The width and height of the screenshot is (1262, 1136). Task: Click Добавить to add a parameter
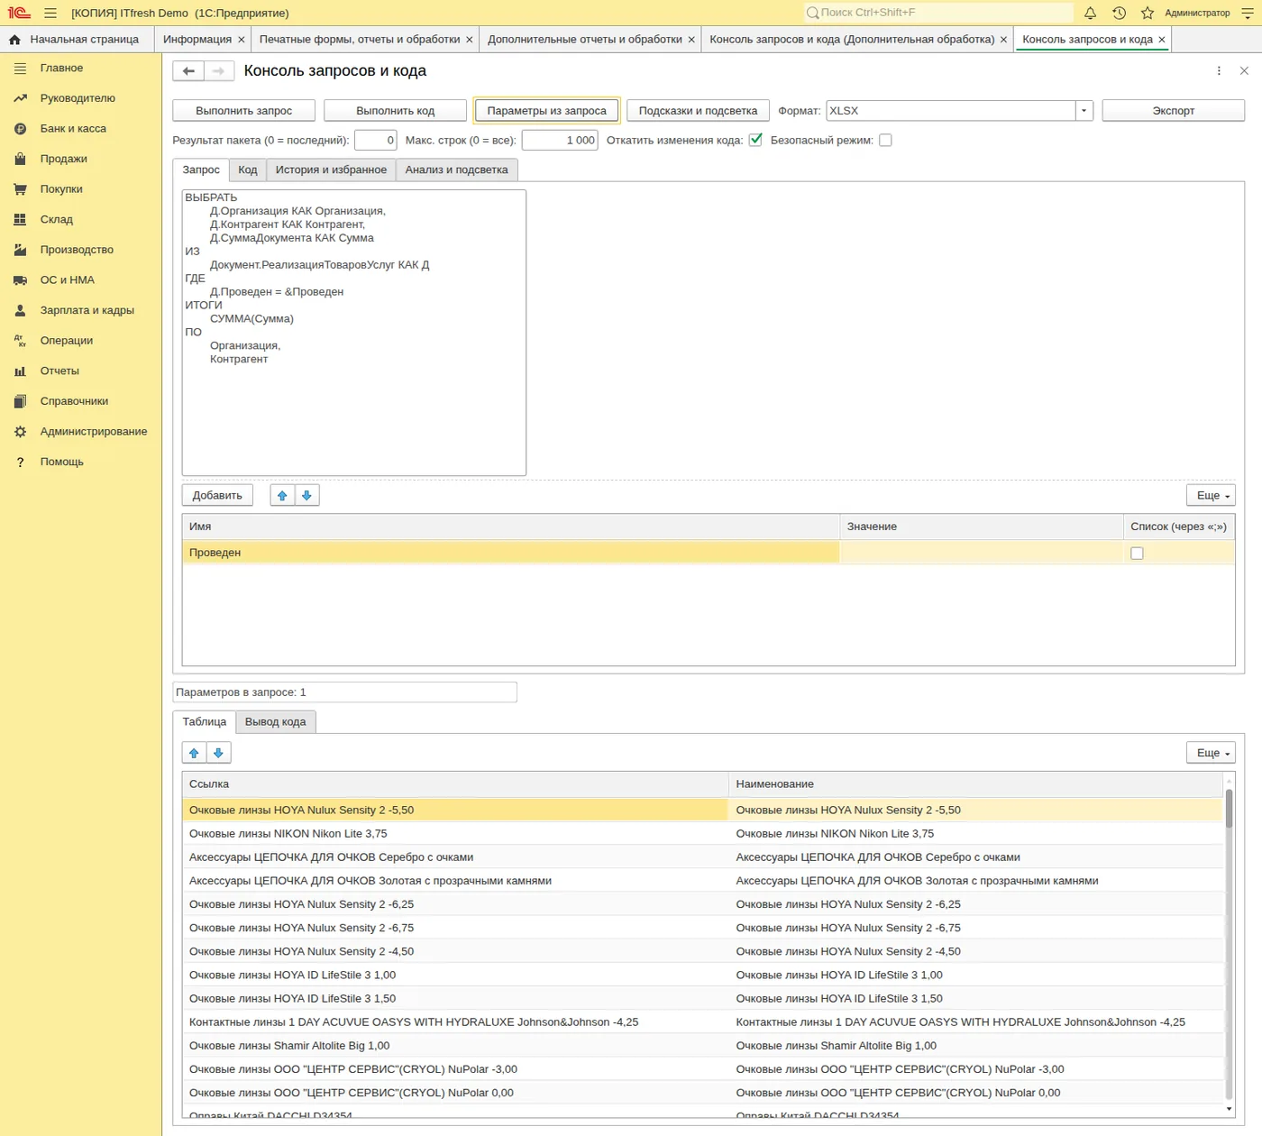(x=217, y=496)
